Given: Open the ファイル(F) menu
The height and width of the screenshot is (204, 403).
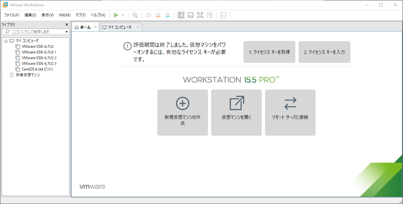Looking at the screenshot, I should pyautogui.click(x=11, y=15).
